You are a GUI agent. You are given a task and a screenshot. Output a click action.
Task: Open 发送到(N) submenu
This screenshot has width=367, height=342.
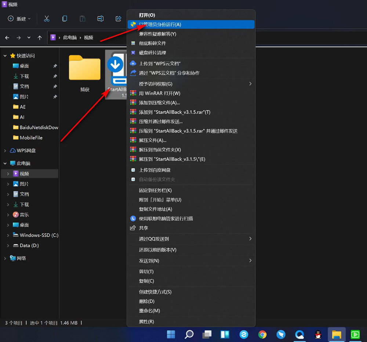[149, 260]
